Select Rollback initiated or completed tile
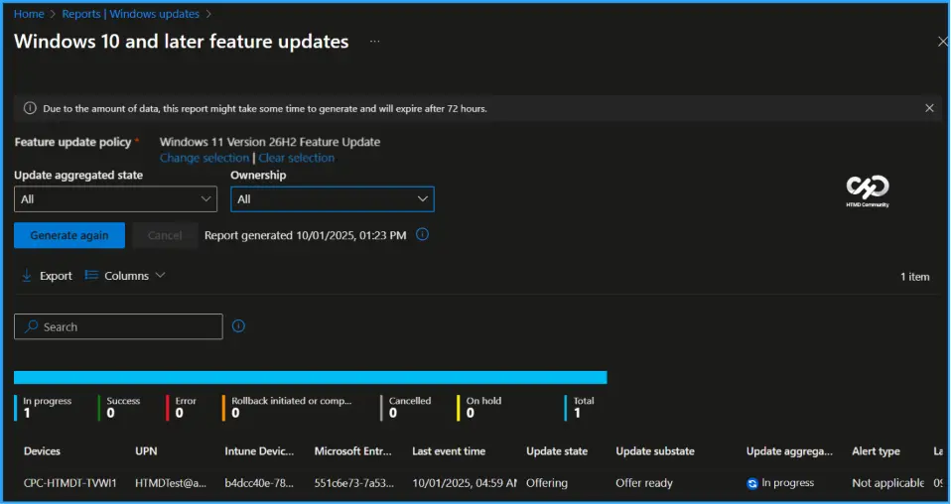Screen dimensions: 951x504 (287, 407)
